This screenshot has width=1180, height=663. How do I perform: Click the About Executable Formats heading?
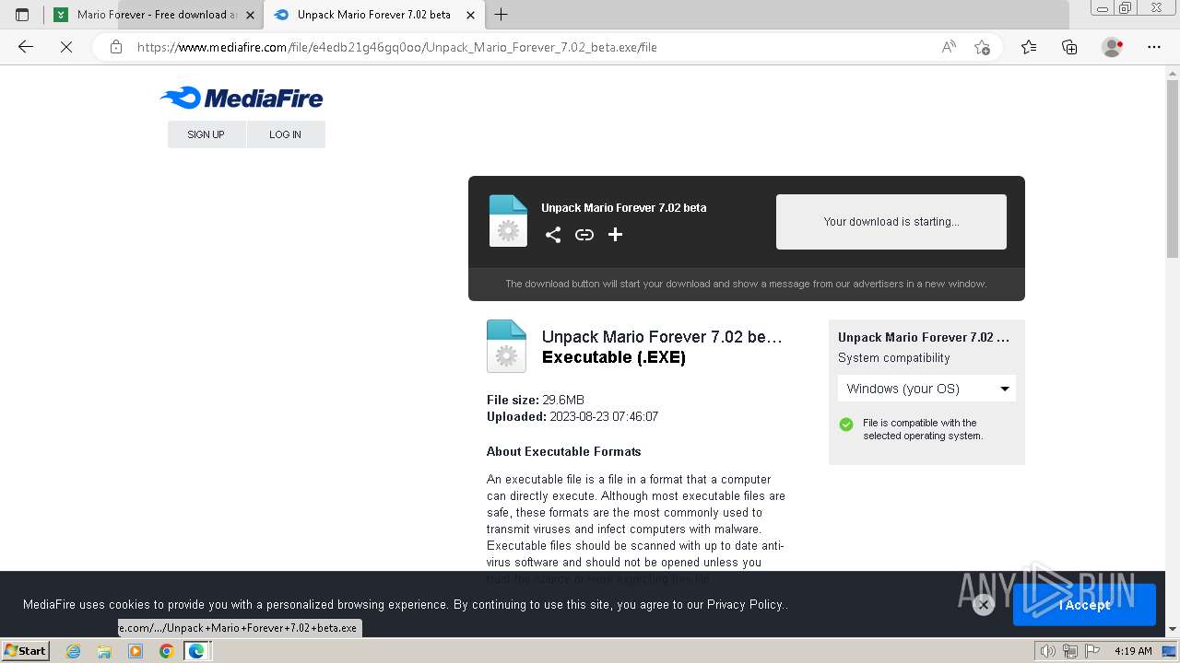tap(563, 452)
